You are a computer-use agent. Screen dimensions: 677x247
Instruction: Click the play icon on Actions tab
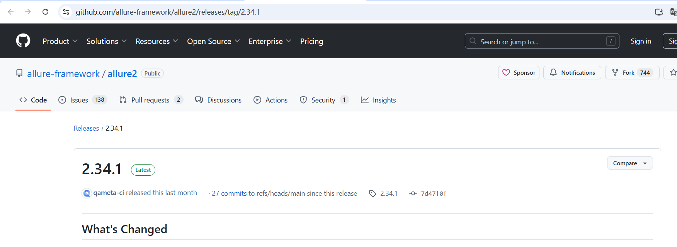click(257, 100)
